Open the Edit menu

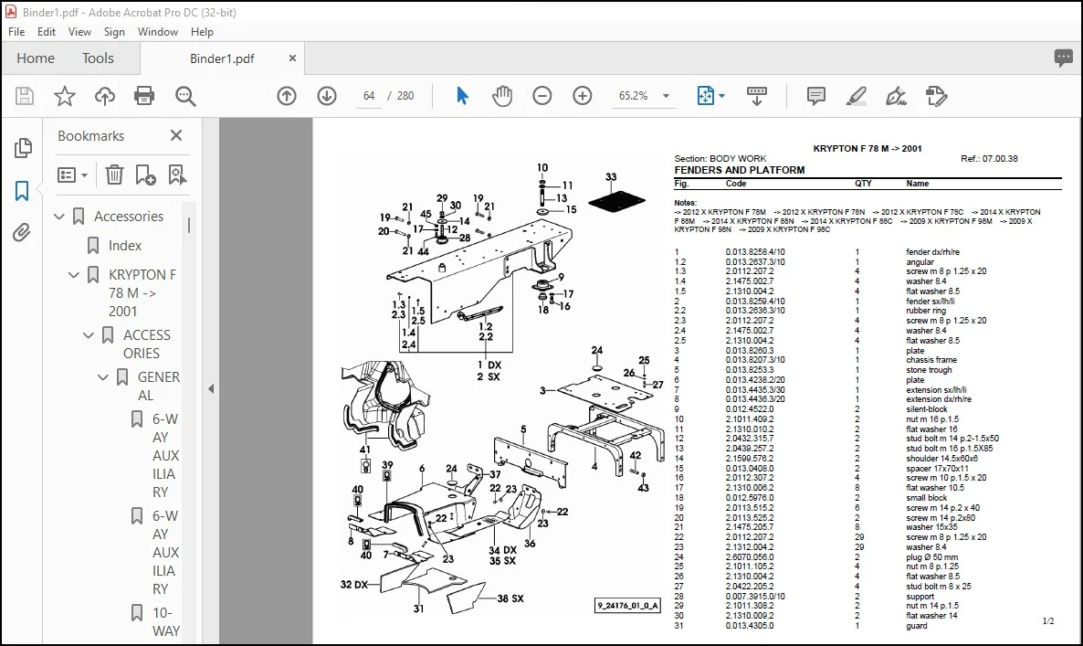tap(47, 32)
